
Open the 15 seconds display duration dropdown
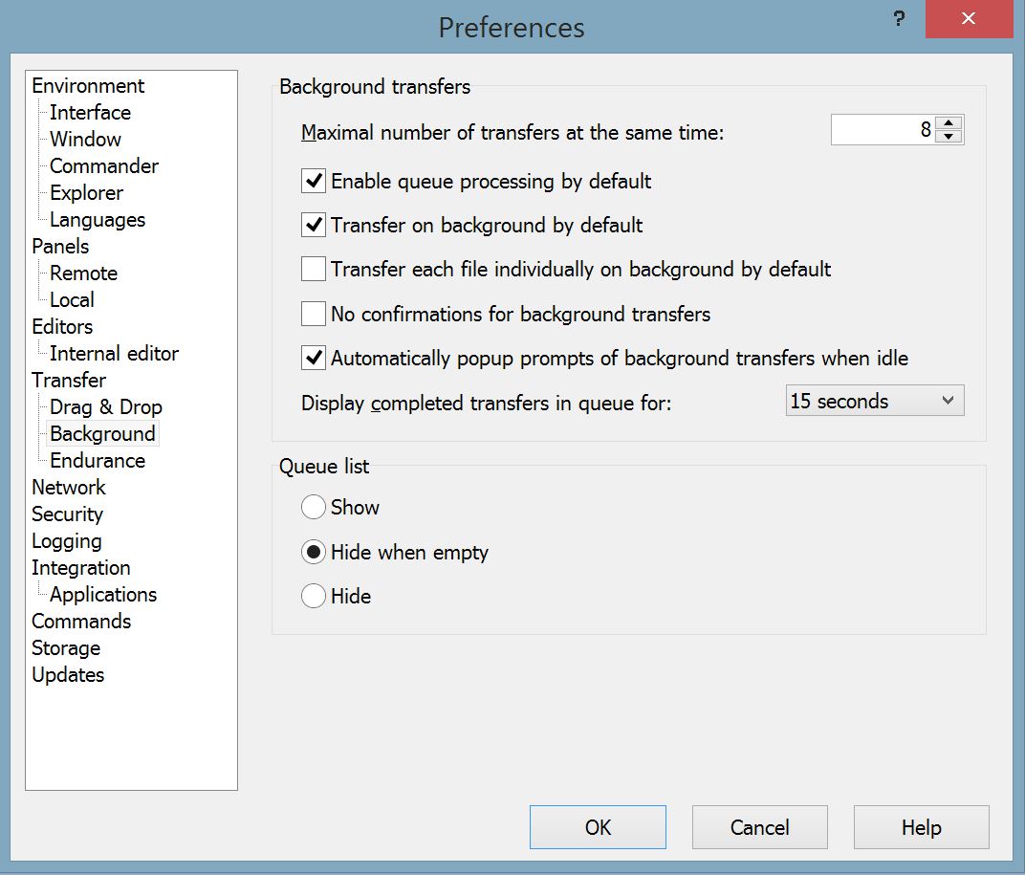coord(874,402)
